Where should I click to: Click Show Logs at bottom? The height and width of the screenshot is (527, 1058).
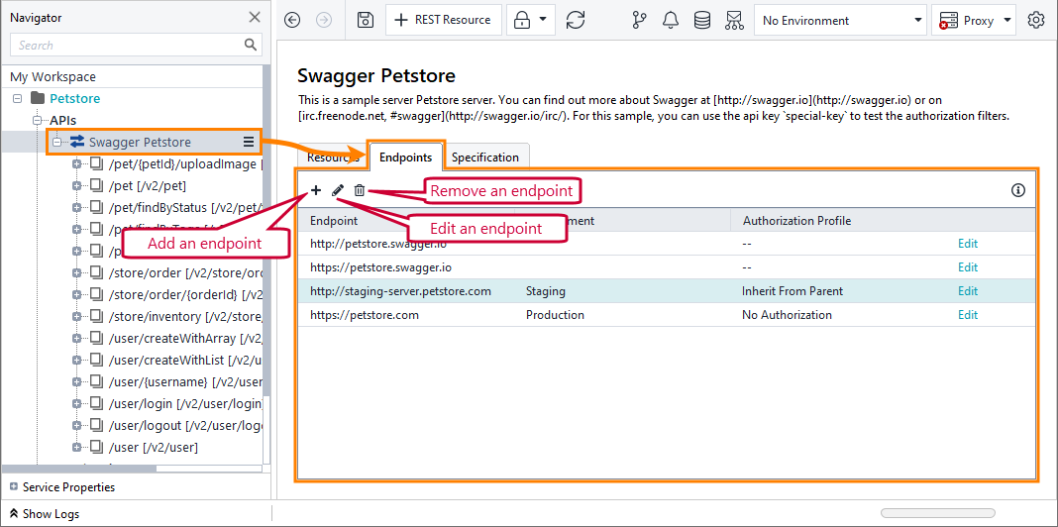pyautogui.click(x=45, y=514)
